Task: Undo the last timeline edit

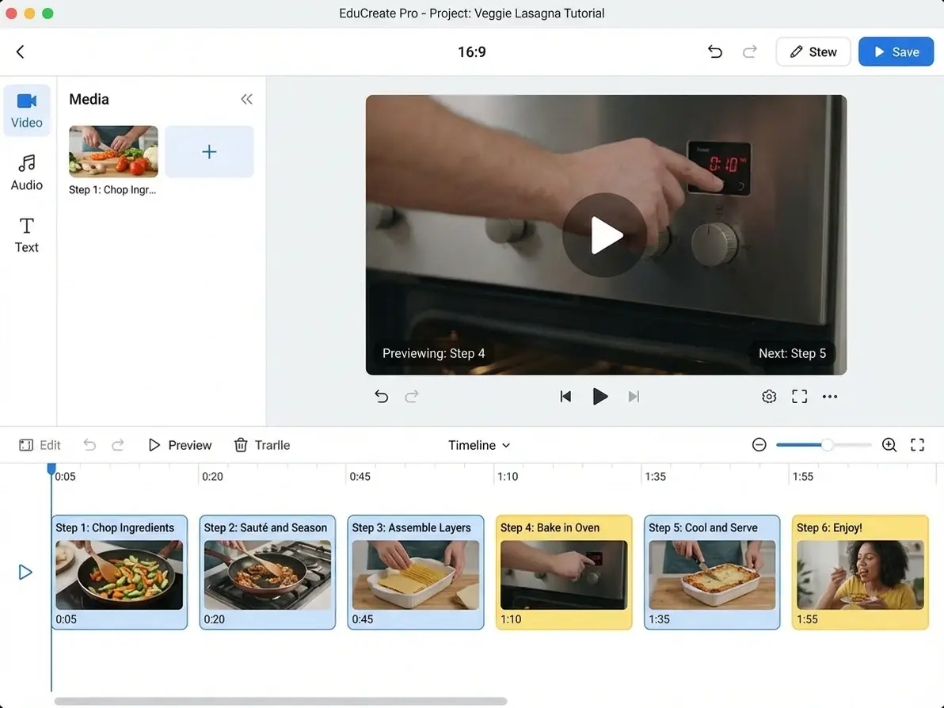Action: pyautogui.click(x=89, y=444)
